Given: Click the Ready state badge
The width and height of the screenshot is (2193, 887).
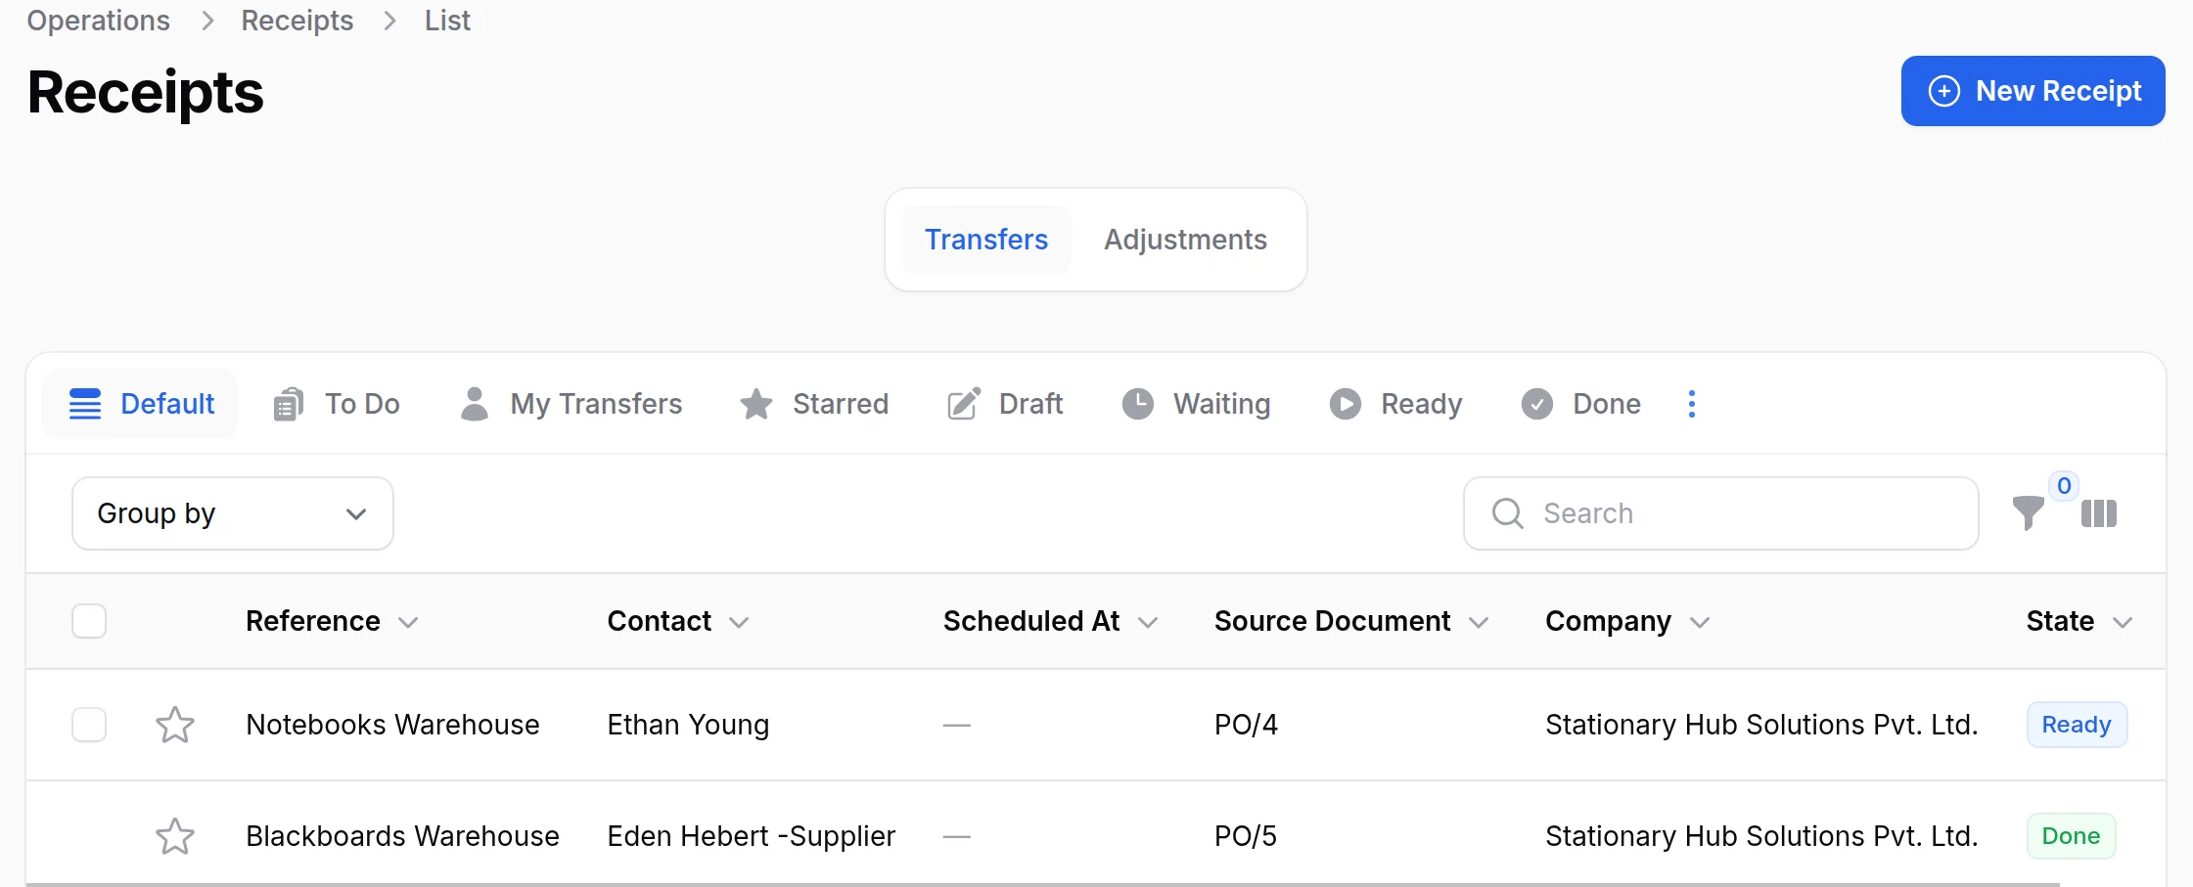Looking at the screenshot, I should (x=2077, y=725).
